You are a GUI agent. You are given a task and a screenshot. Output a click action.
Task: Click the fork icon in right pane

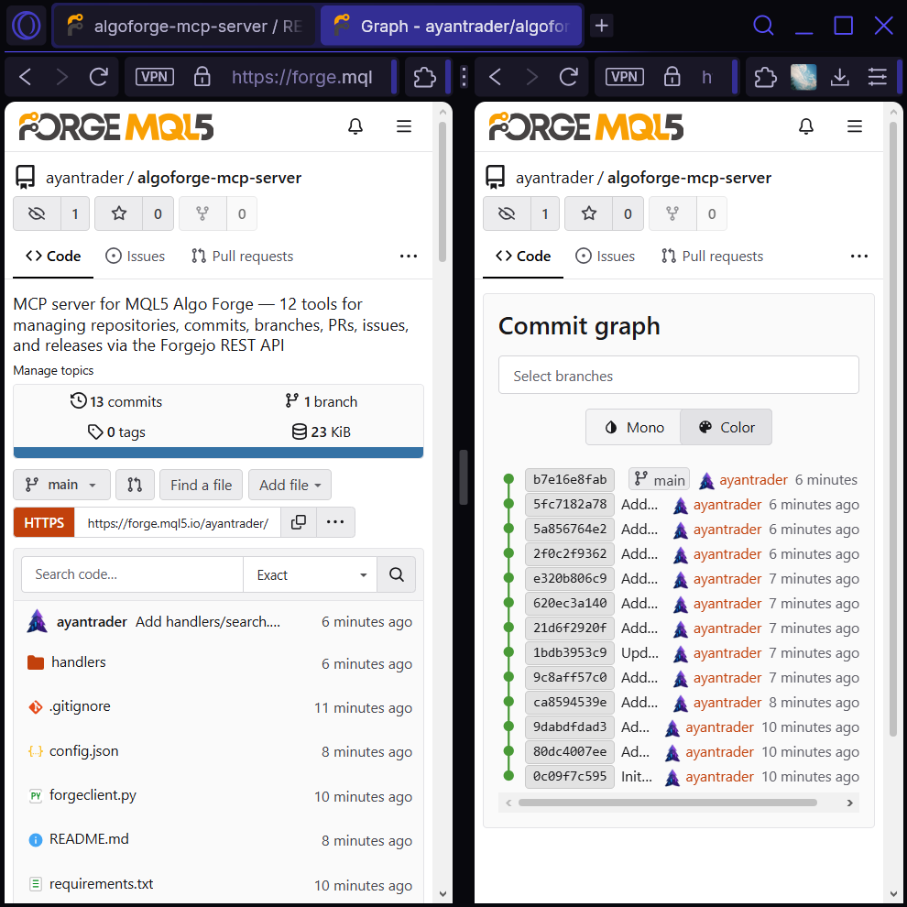tap(672, 213)
